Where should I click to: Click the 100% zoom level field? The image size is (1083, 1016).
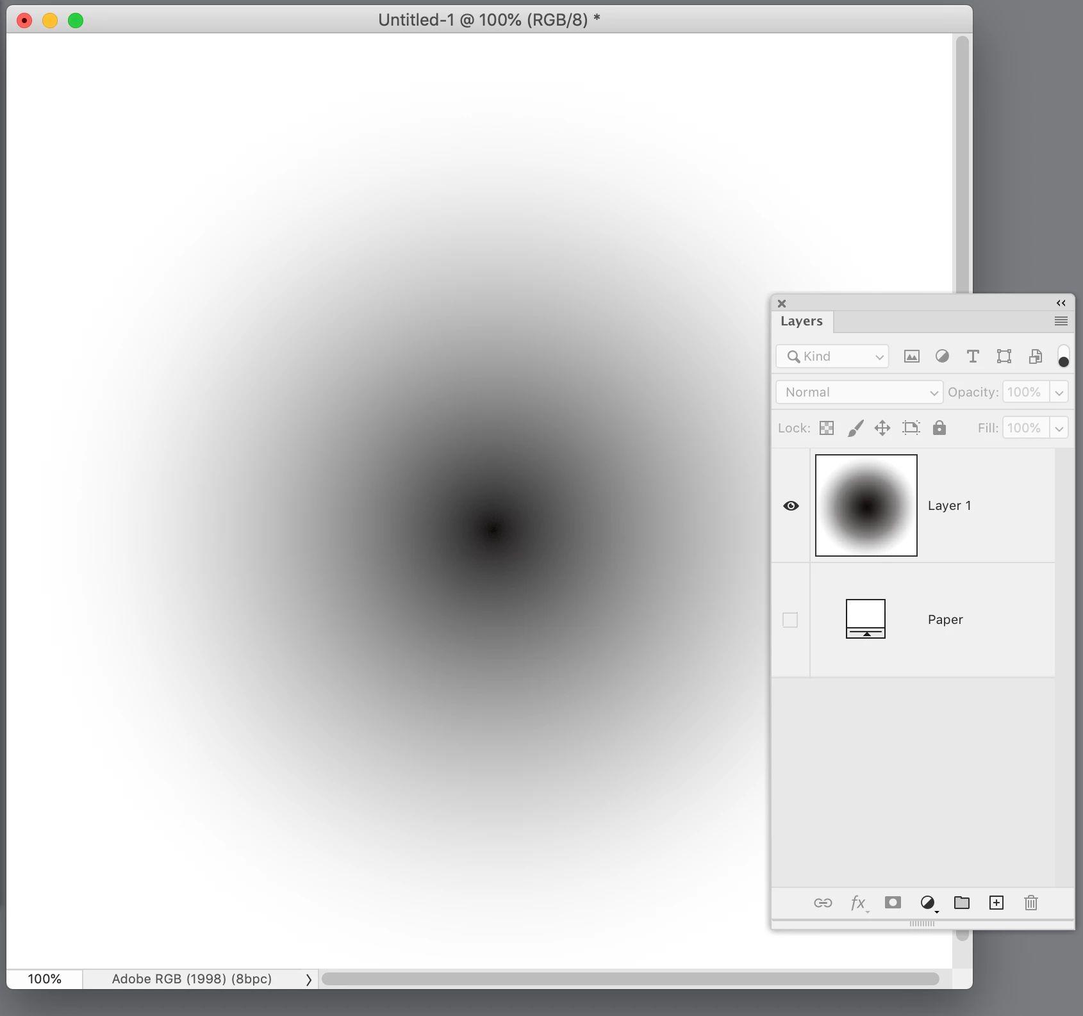tap(44, 979)
